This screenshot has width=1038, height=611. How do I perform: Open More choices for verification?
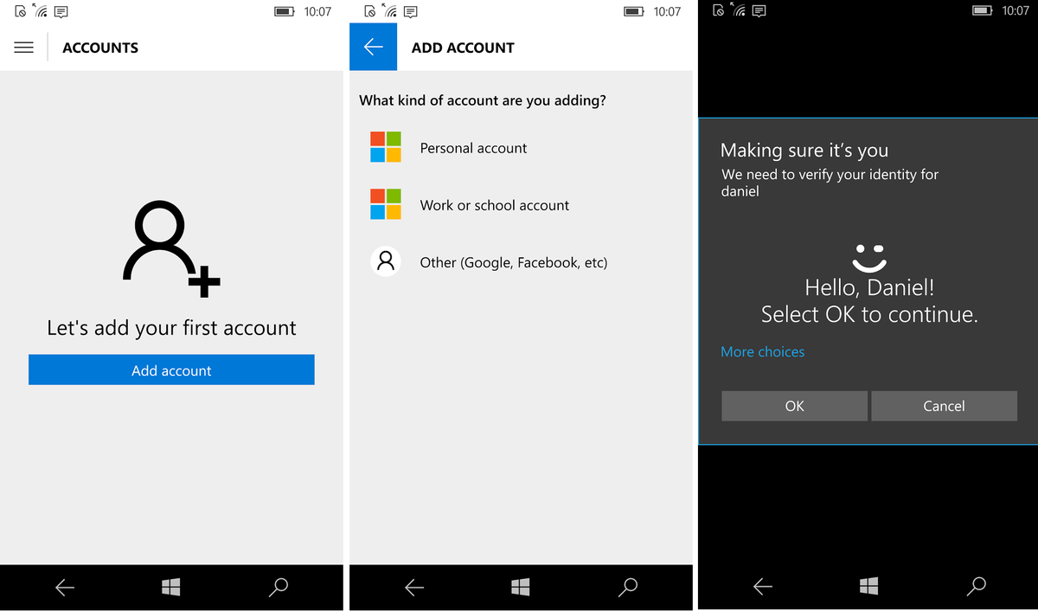point(762,351)
